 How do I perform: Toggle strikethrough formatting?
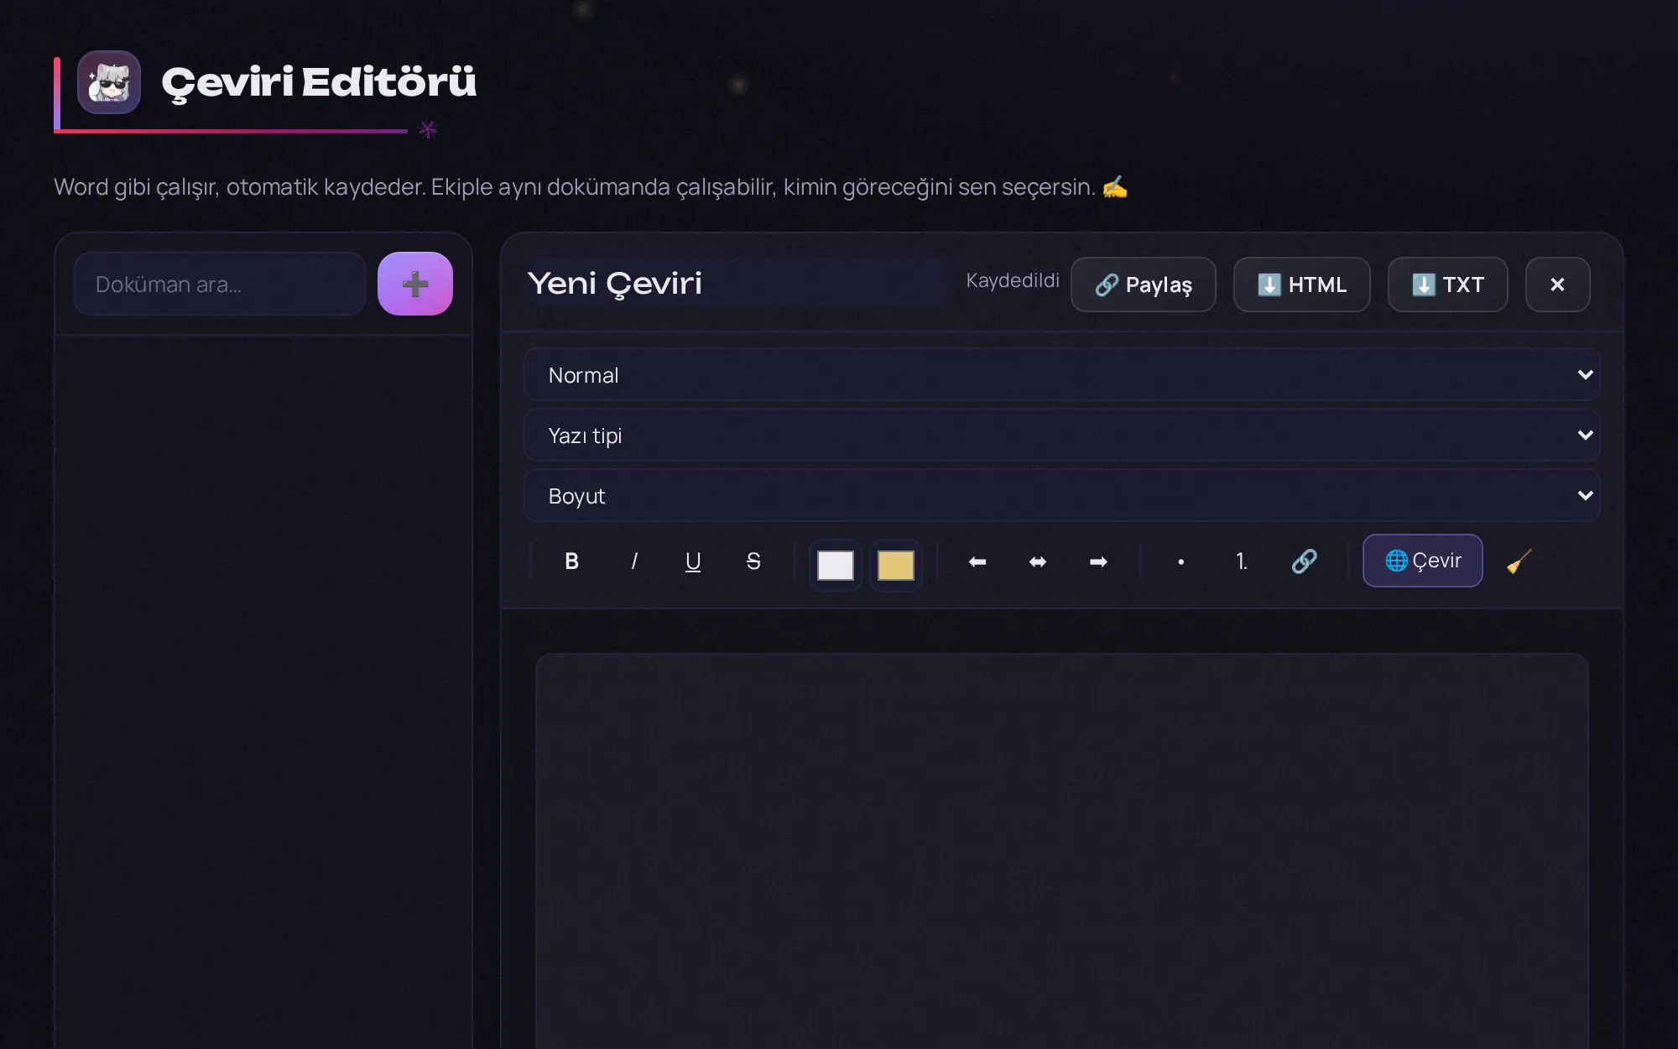pos(753,561)
